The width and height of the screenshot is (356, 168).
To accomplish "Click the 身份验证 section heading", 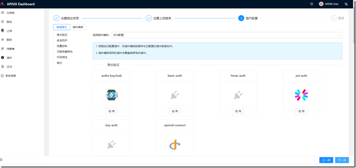I will [113, 65].
